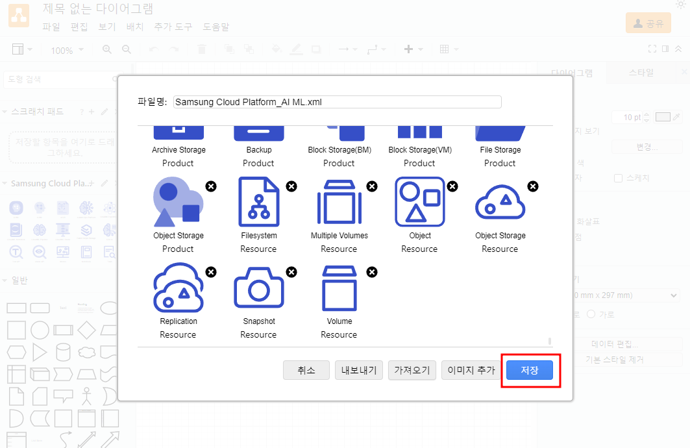Open the 도움말 menu
Image resolution: width=690 pixels, height=448 pixels.
click(x=216, y=27)
